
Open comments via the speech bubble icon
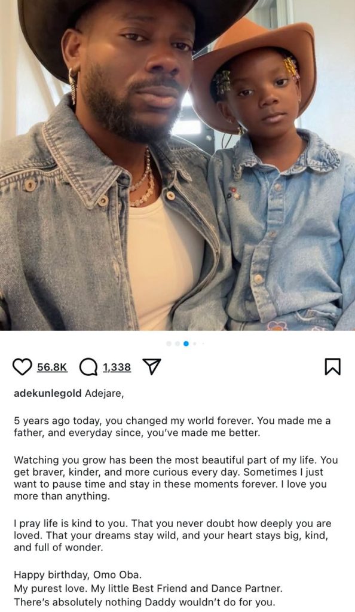[88, 367]
